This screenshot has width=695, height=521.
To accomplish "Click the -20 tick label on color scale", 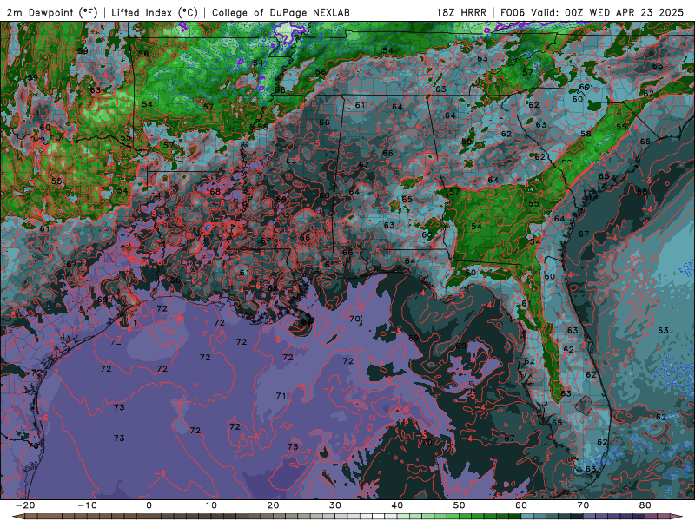I will pos(25,505).
